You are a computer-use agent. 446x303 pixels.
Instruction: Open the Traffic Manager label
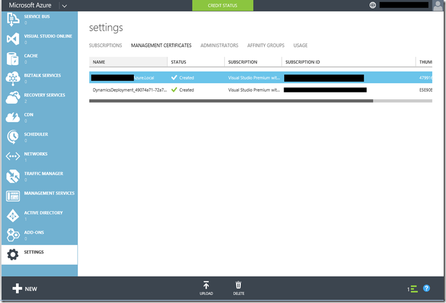[44, 173]
